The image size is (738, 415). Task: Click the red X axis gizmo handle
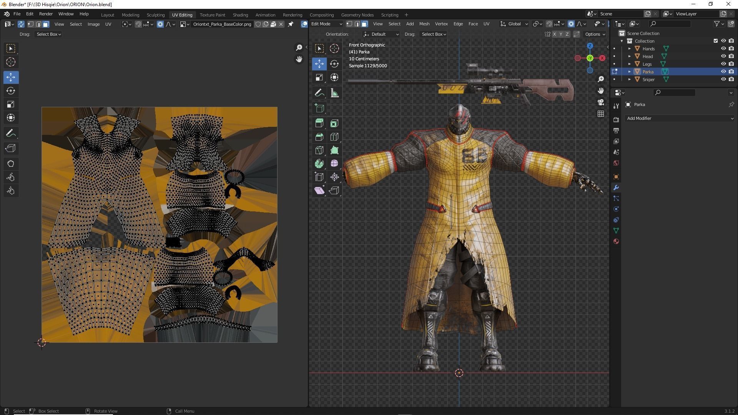coord(602,58)
